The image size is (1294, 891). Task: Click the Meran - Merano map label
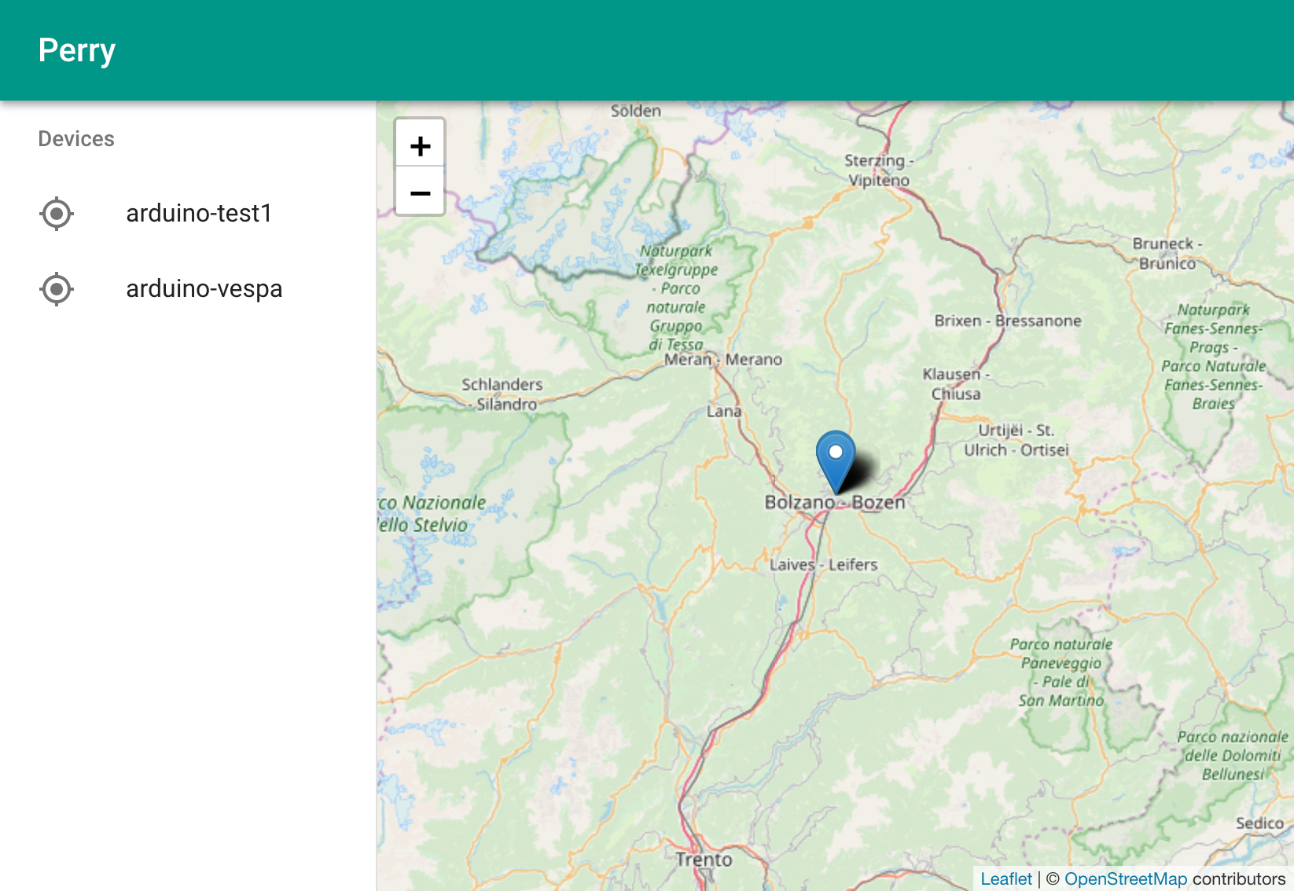point(723,359)
